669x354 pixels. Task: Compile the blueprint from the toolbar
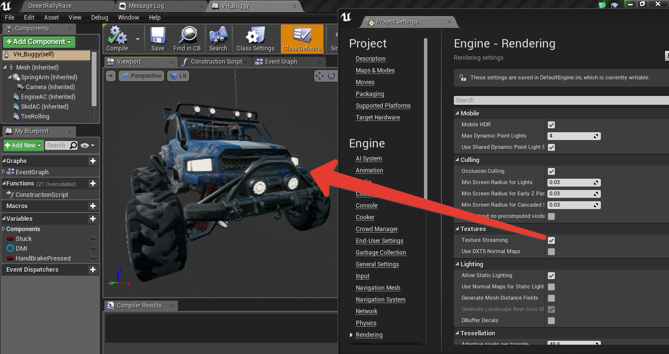click(117, 39)
